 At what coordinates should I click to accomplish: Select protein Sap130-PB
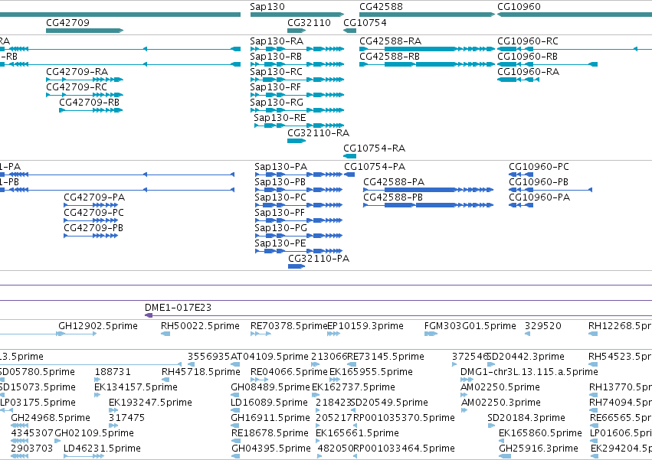pyautogui.click(x=280, y=182)
